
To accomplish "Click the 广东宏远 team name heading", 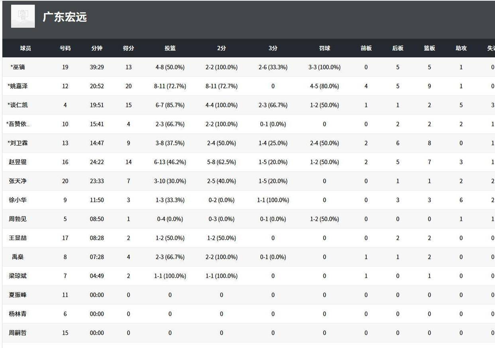I will pyautogui.click(x=65, y=17).
